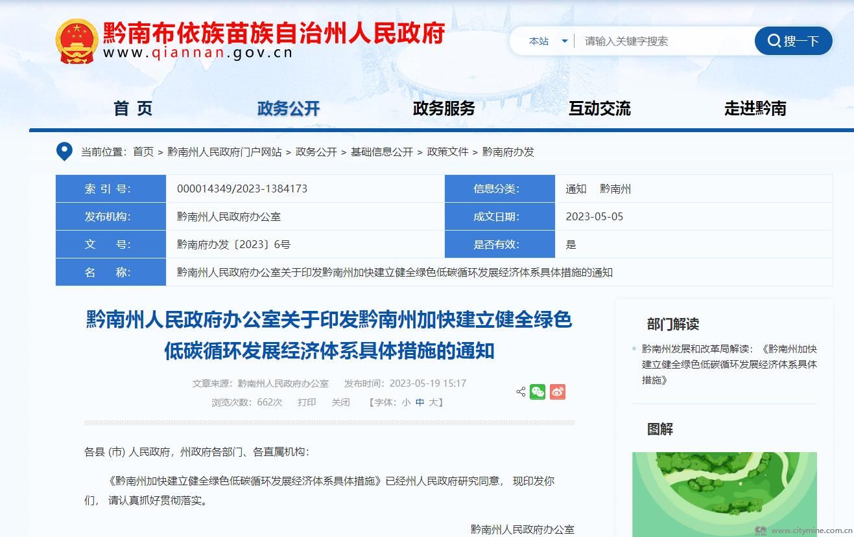854x537 pixels.
Task: Click the 图解 section heading
Action: tap(660, 428)
